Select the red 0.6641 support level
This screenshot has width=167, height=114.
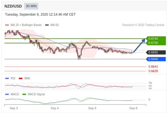click(153, 66)
